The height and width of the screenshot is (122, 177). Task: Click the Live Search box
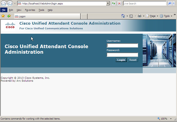point(145,3)
